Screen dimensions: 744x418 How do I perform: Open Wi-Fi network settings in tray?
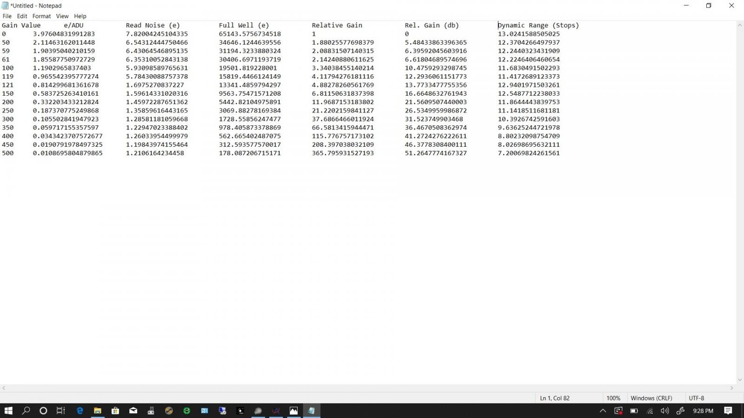click(650, 411)
